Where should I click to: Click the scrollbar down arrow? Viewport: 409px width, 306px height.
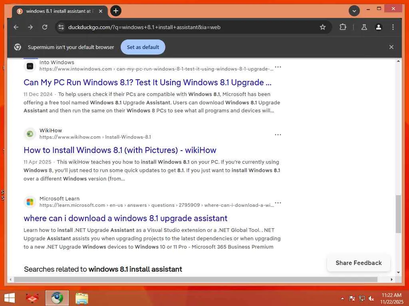398,273
